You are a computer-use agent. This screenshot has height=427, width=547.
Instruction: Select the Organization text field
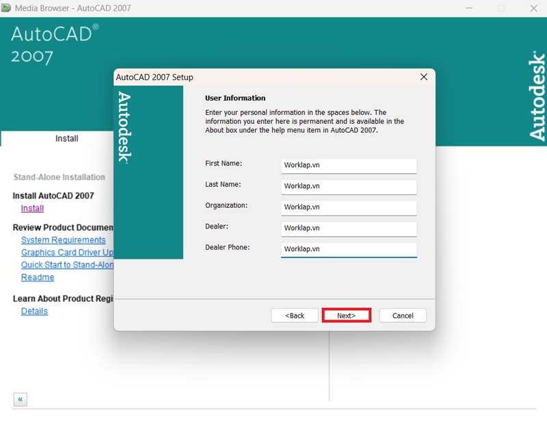click(349, 207)
